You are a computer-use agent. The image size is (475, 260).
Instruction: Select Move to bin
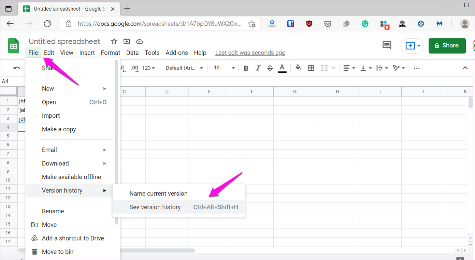(73, 252)
